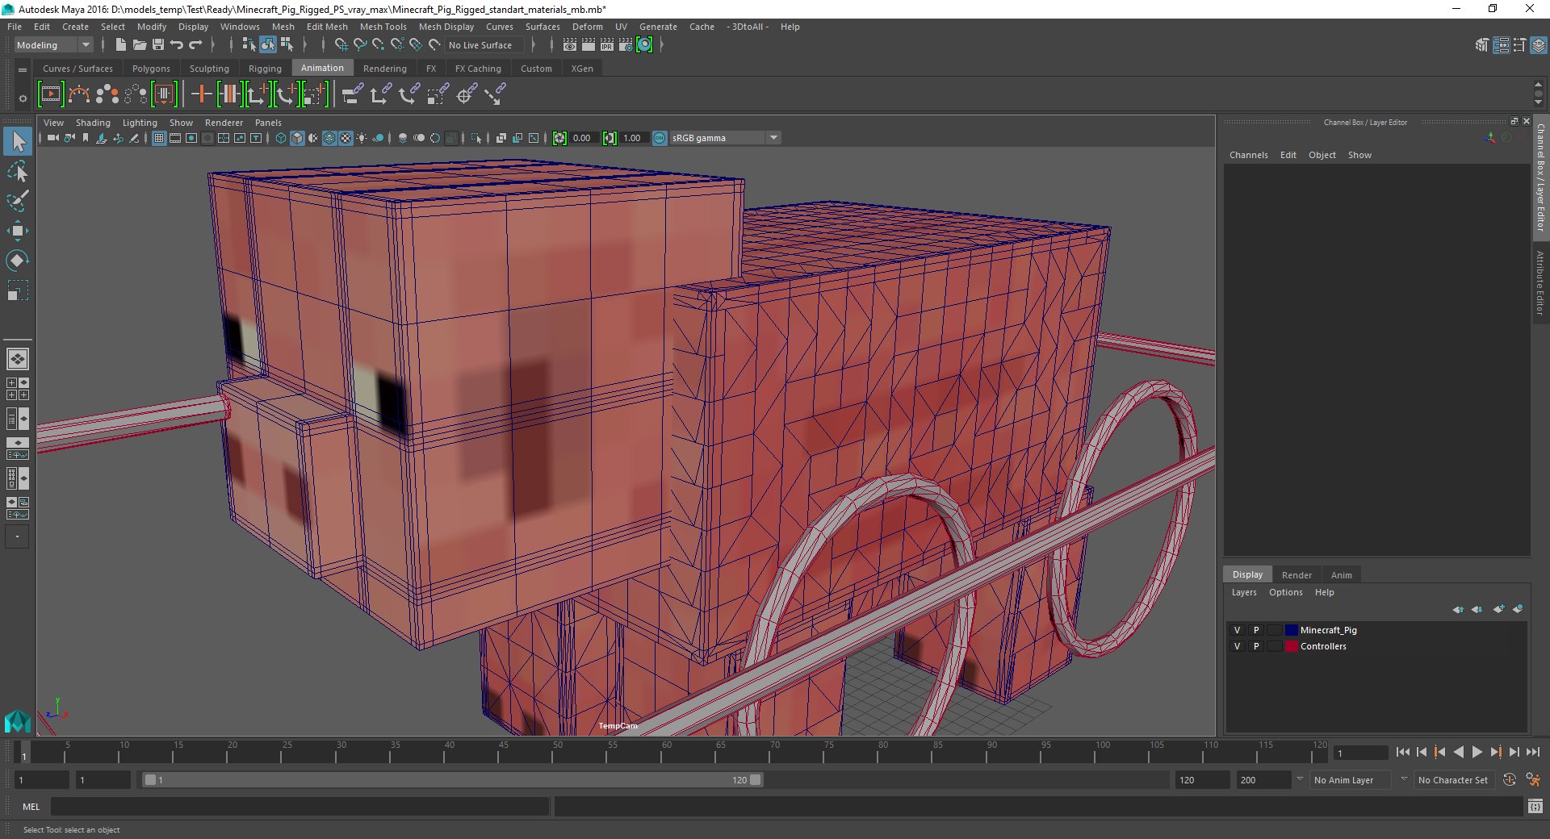Click the Open Scene folder icon
This screenshot has height=839, width=1550.
139,45
